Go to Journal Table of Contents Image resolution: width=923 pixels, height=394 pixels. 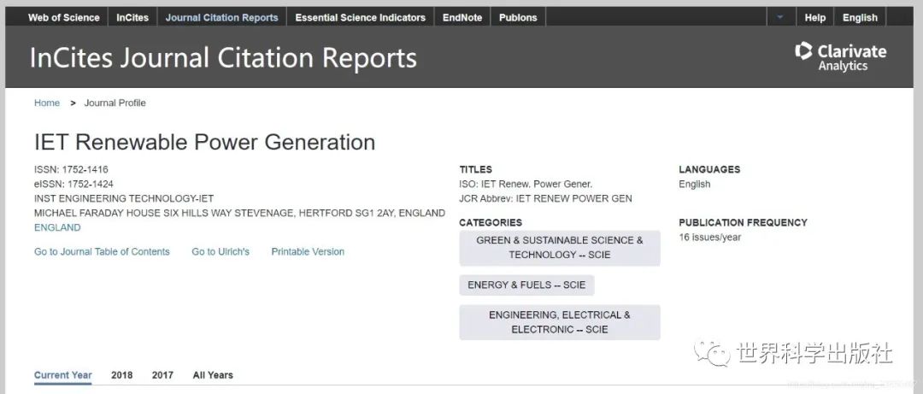(102, 252)
